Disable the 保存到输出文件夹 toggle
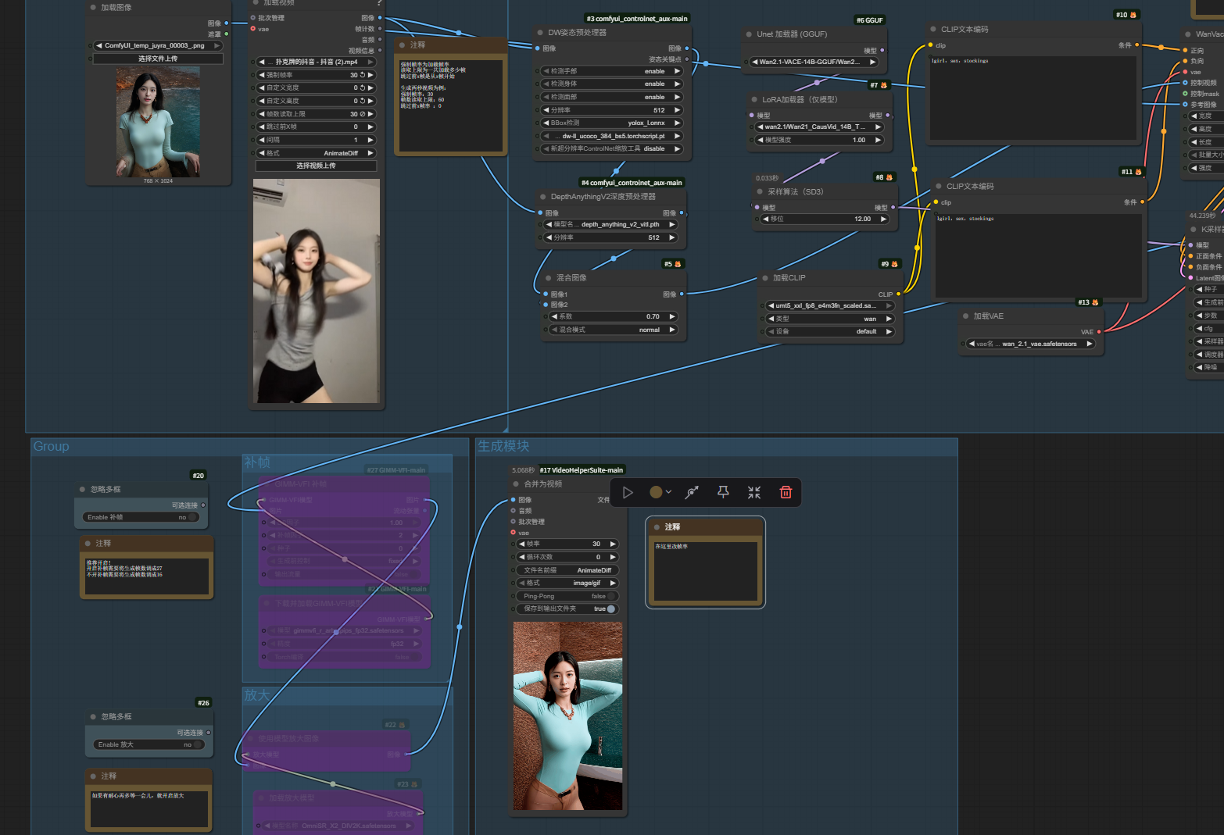Viewport: 1224px width, 835px height. click(x=611, y=609)
